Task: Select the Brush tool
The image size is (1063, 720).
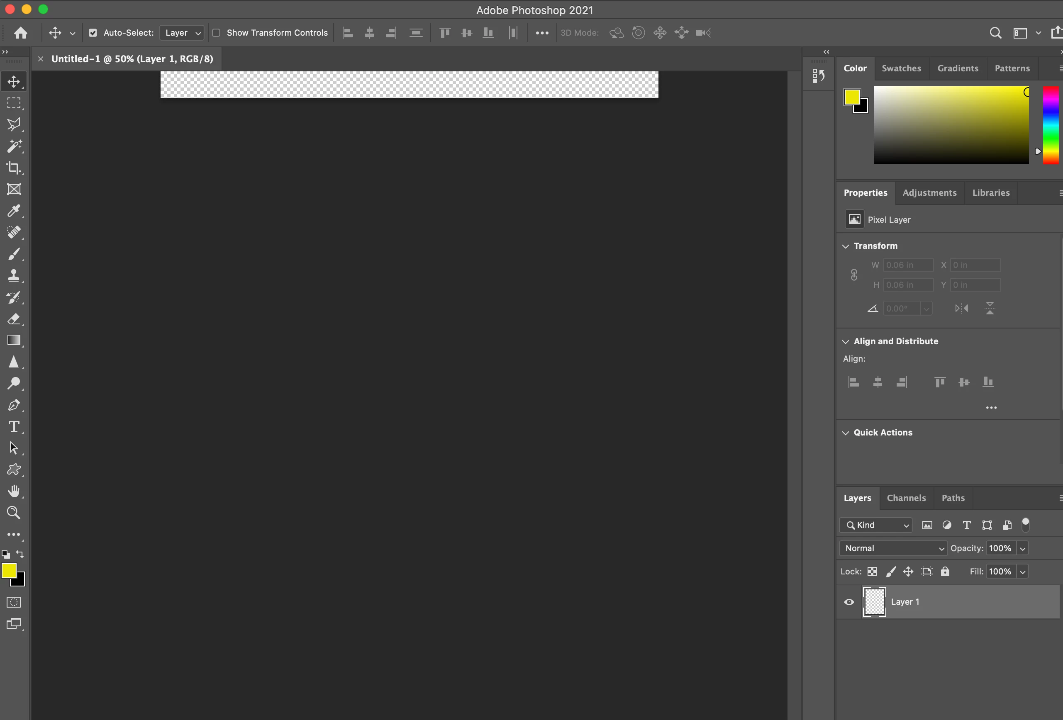Action: point(14,254)
